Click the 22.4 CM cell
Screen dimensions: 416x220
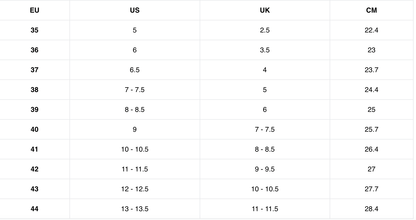point(371,30)
